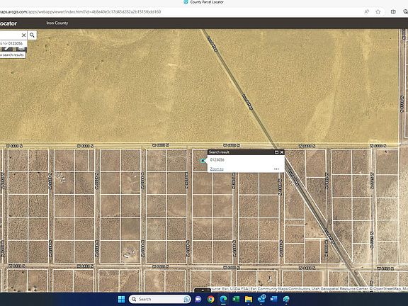The width and height of the screenshot is (408, 306).
Task: Click the Zoom to link in the popup
Action: [x=217, y=169]
